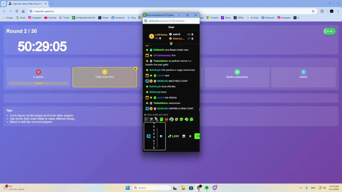The image size is (342, 192).
Task: Open the first Instagram bookmark
Action: point(35,18)
